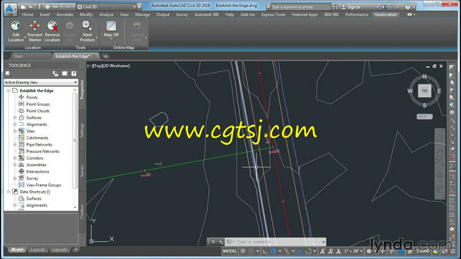Open the status bar customization menu icon
Viewport: 461px width, 259px height.
pos(454,251)
